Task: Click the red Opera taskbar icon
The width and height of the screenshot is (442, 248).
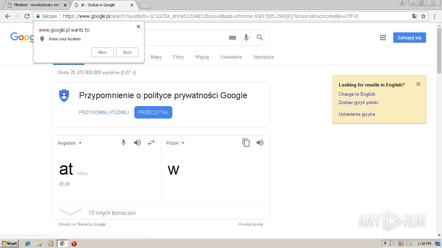Action: point(74,244)
